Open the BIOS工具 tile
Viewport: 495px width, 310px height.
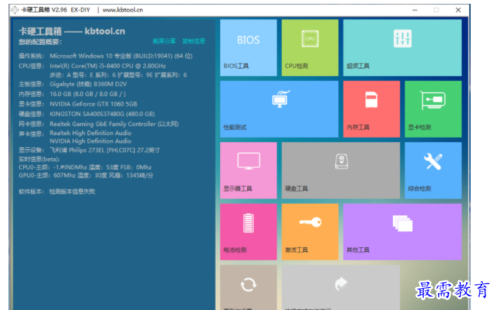click(248, 47)
